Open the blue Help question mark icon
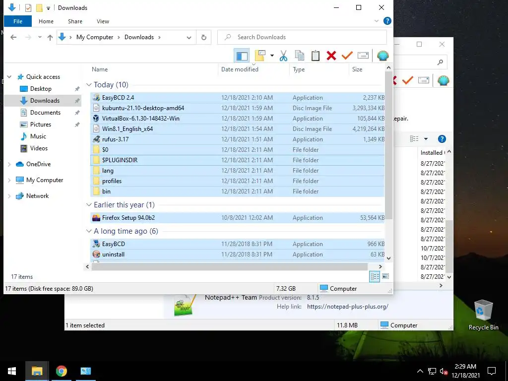This screenshot has width=508, height=381. pyautogui.click(x=387, y=21)
